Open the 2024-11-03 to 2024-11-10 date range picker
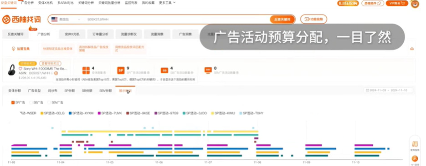This screenshot has width=426, height=166. pyautogui.click(x=388, y=91)
